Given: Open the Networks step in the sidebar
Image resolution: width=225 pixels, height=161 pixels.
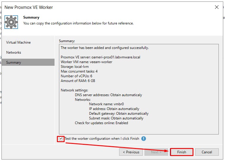Looking at the screenshot, I should point(14,52).
